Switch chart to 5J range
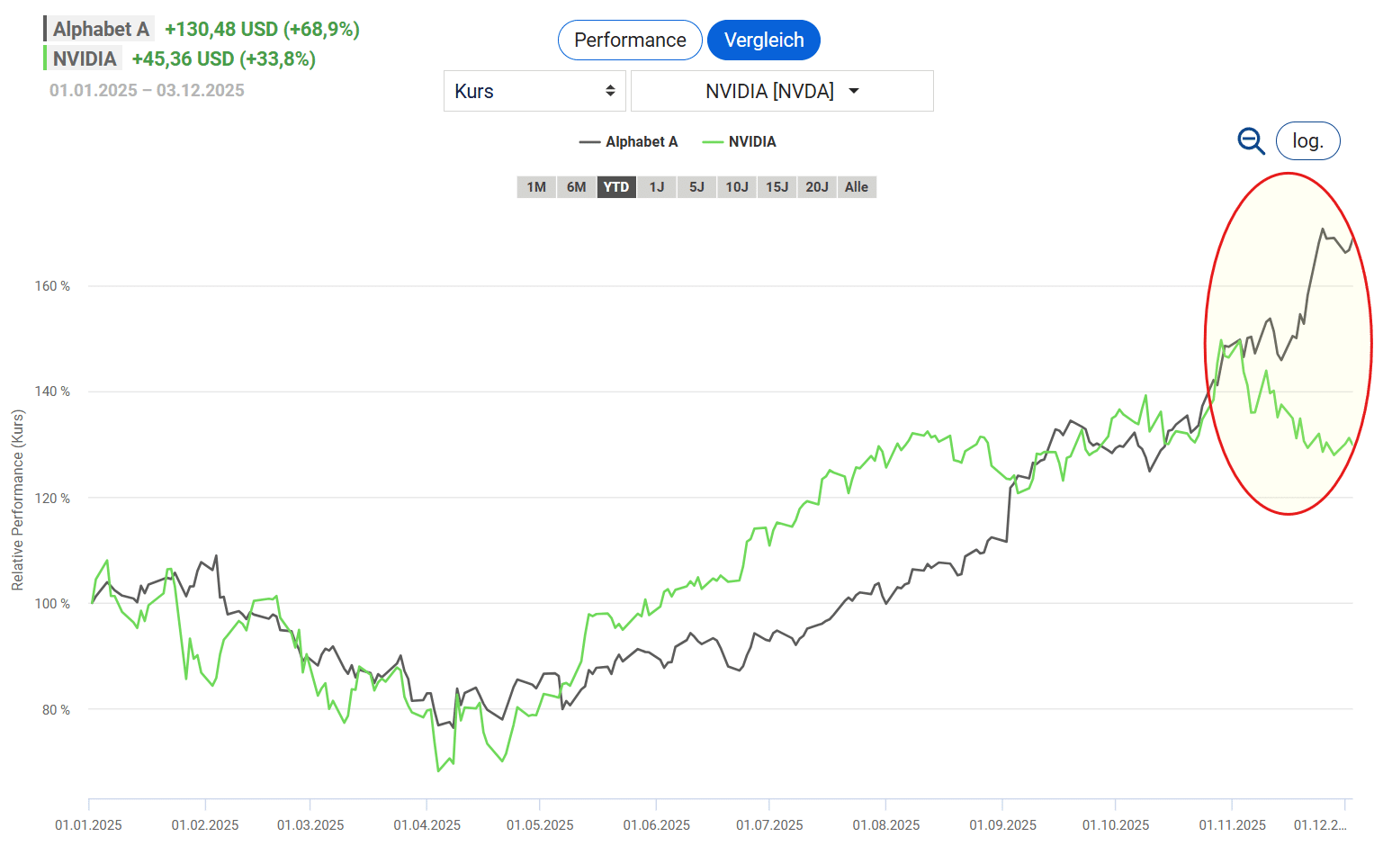 point(696,187)
